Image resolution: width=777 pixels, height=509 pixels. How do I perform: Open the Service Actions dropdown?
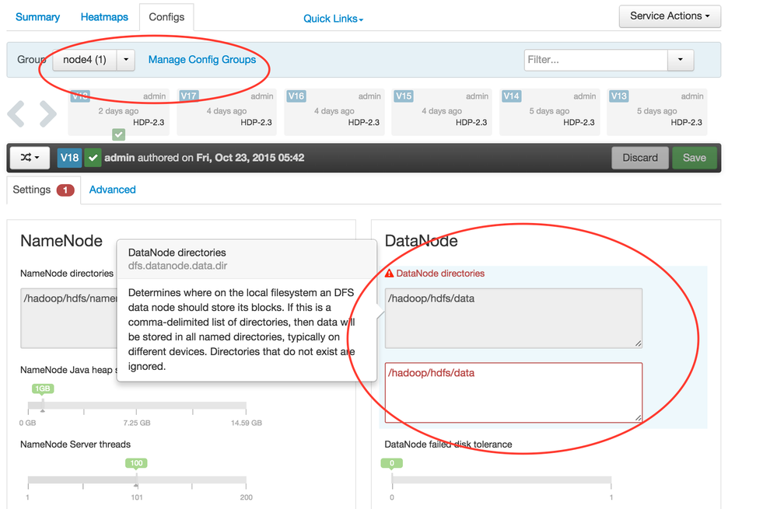670,16
